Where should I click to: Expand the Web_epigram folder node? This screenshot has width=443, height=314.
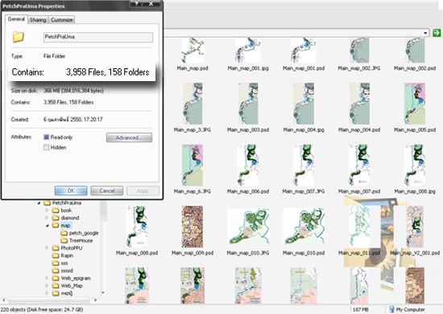[47, 278]
